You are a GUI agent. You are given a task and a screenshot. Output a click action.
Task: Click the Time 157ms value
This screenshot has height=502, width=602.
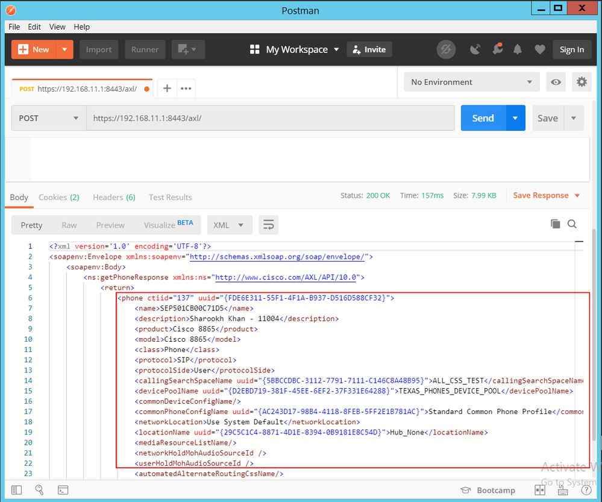pos(432,195)
